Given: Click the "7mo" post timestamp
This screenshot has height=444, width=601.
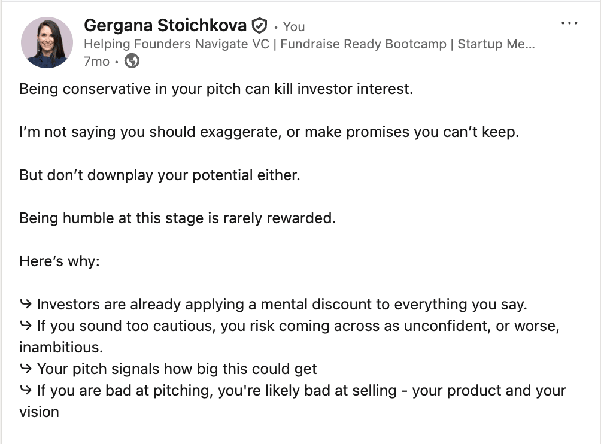Looking at the screenshot, I should (x=96, y=61).
